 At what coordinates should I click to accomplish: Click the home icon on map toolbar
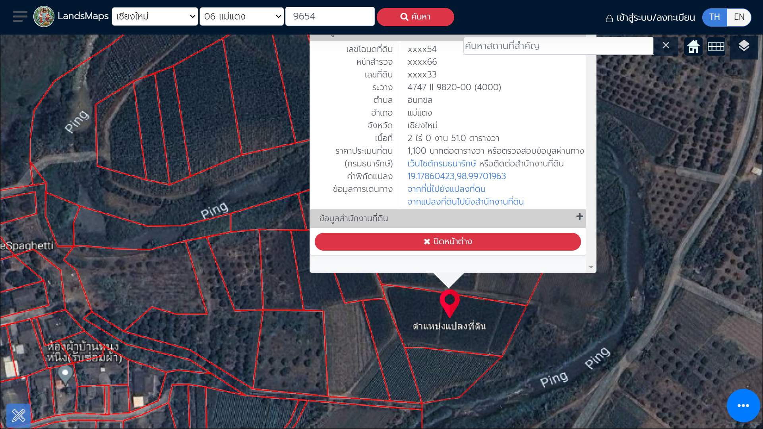click(693, 46)
